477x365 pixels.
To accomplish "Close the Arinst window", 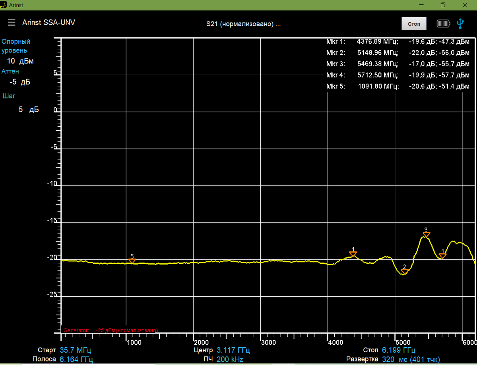I will [464, 5].
